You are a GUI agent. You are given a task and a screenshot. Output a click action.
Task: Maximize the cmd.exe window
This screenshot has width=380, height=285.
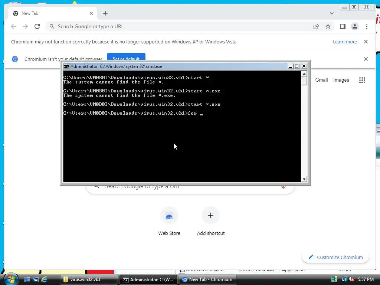coord(297,66)
